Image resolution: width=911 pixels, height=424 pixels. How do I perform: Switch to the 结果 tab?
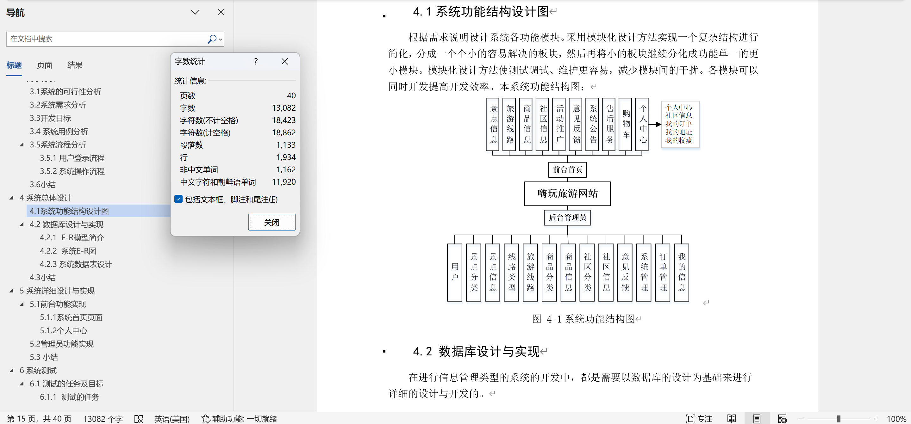coord(75,65)
